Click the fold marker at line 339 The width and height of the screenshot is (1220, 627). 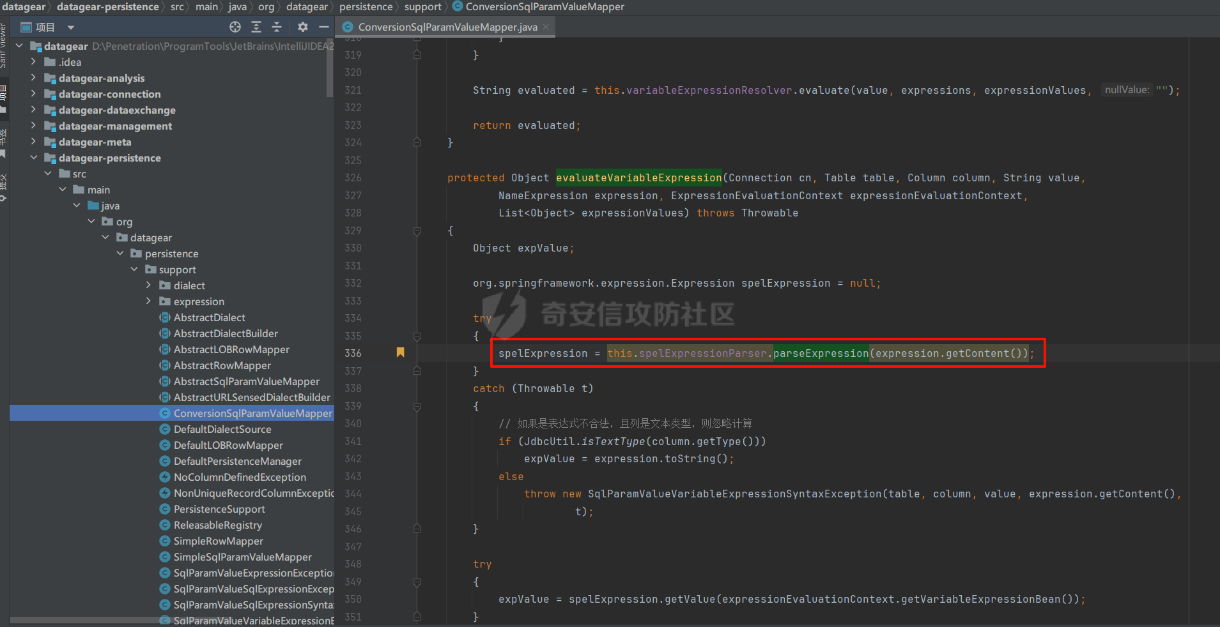coord(417,406)
